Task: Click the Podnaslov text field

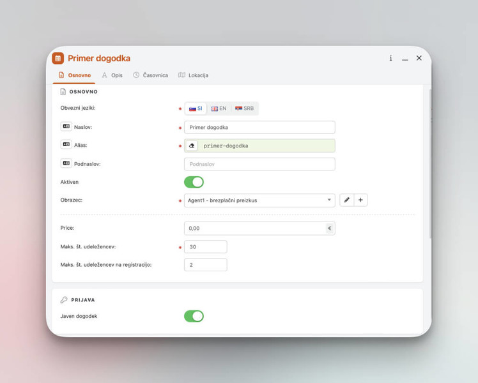Action: coord(259,164)
